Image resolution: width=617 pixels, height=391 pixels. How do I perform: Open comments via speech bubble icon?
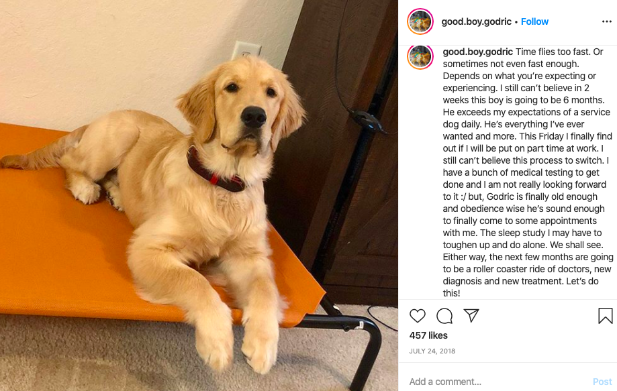[444, 316]
